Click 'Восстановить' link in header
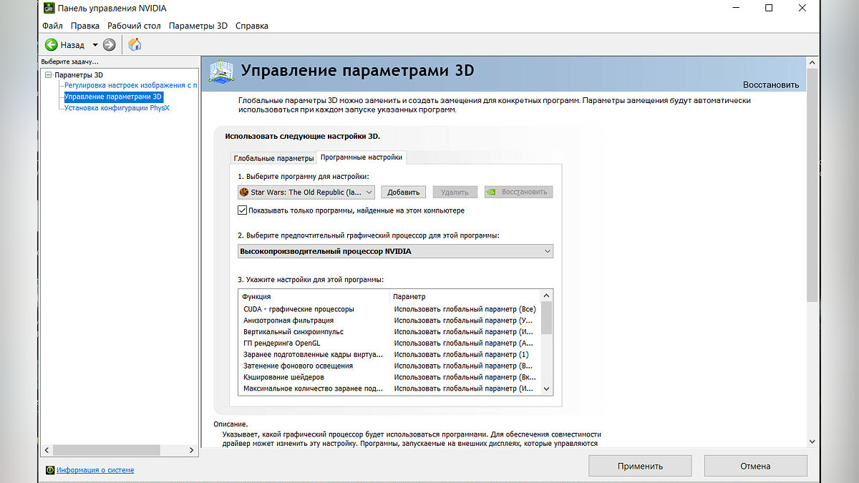859x483 pixels. point(770,84)
